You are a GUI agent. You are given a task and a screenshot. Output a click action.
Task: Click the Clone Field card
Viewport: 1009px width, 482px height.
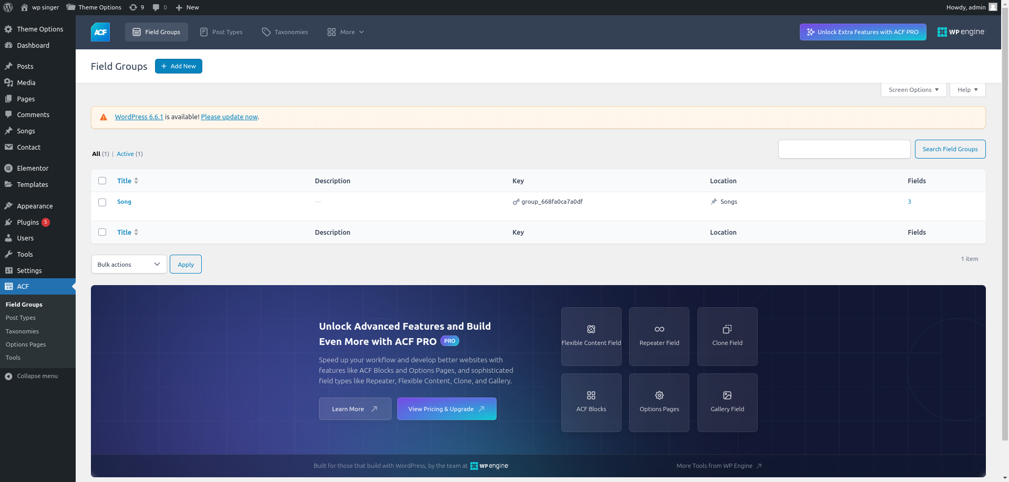pyautogui.click(x=727, y=337)
